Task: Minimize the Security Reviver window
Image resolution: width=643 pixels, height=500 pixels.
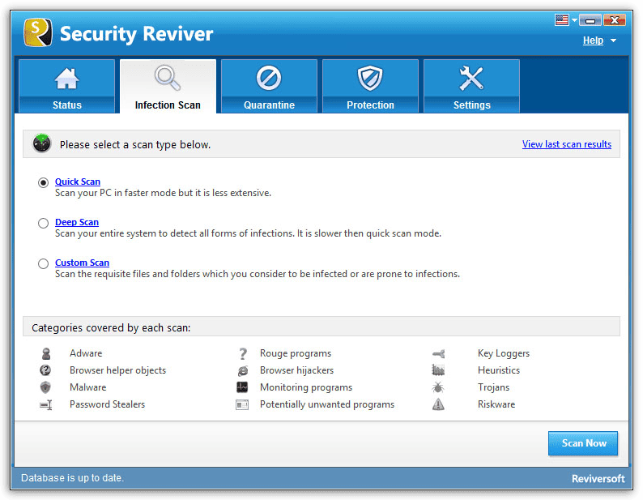Action: pyautogui.click(x=590, y=19)
